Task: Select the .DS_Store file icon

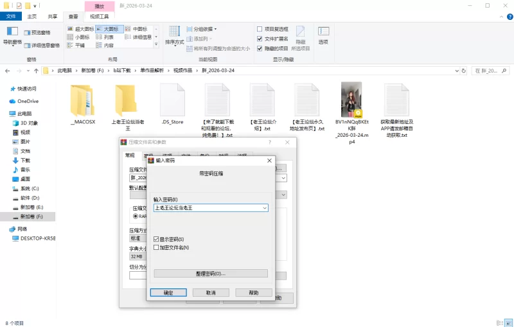Action: click(x=172, y=100)
